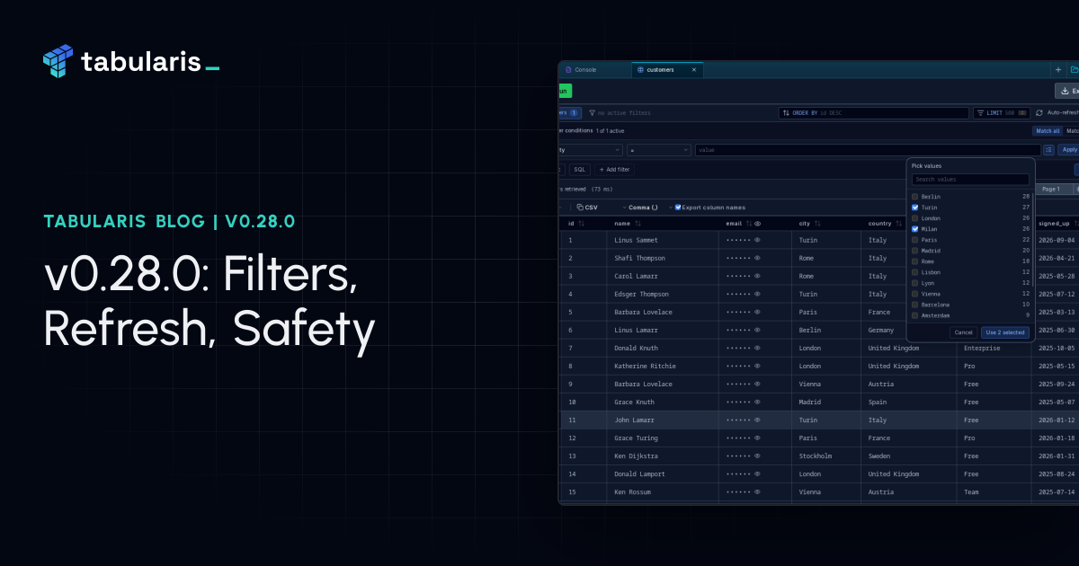Select signed_up date 2026-01-12

(x=1057, y=420)
